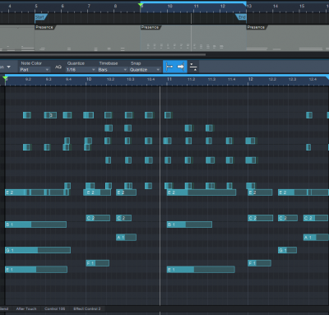The image size is (329, 315).
Task: Click bar 10 in the editor ruler
Action: click(89, 79)
